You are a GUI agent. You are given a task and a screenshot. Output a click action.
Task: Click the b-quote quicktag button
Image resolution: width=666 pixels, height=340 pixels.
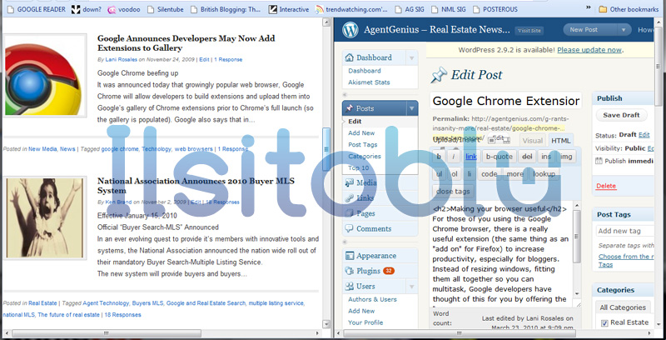(x=499, y=157)
